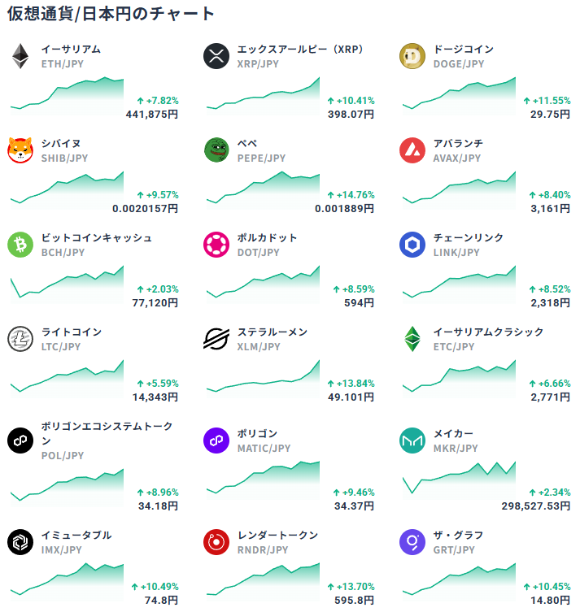
Task: Click the Ethereum diamond logo icon
Action: point(20,56)
